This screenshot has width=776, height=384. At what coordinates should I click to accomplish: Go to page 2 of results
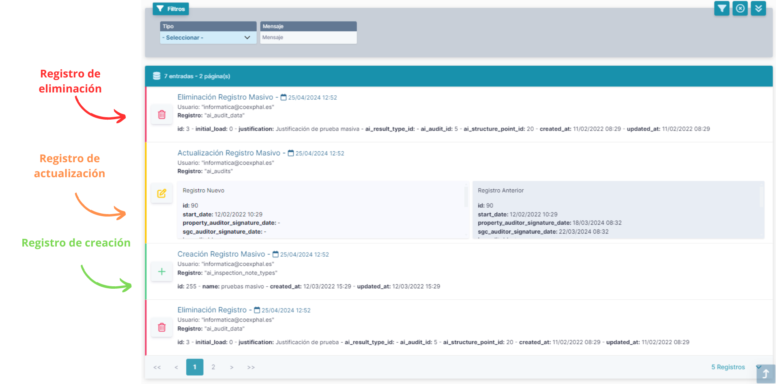[213, 367]
